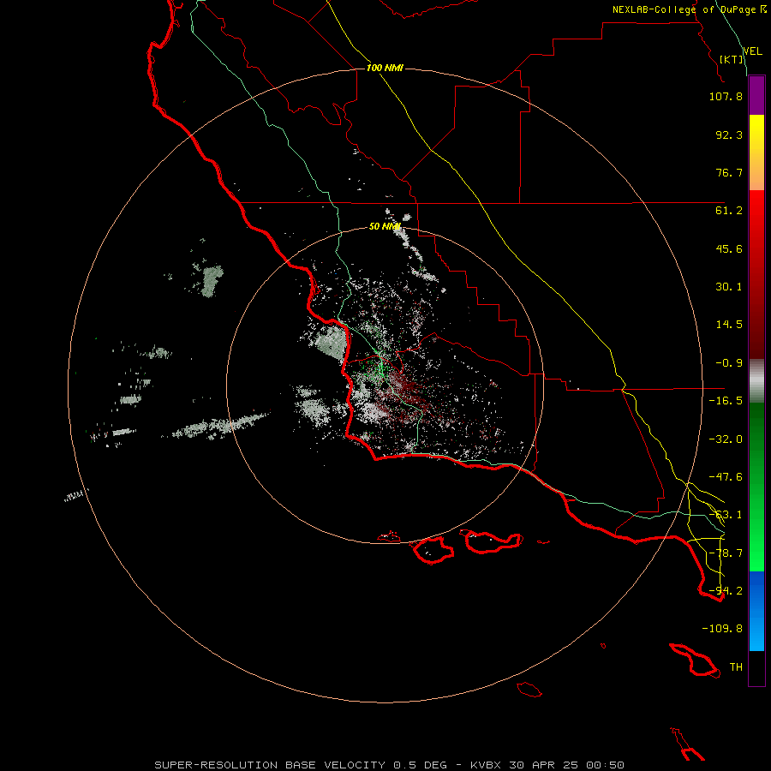The image size is (771, 771).
Task: Click the [KT] units label
Action: pos(732,59)
